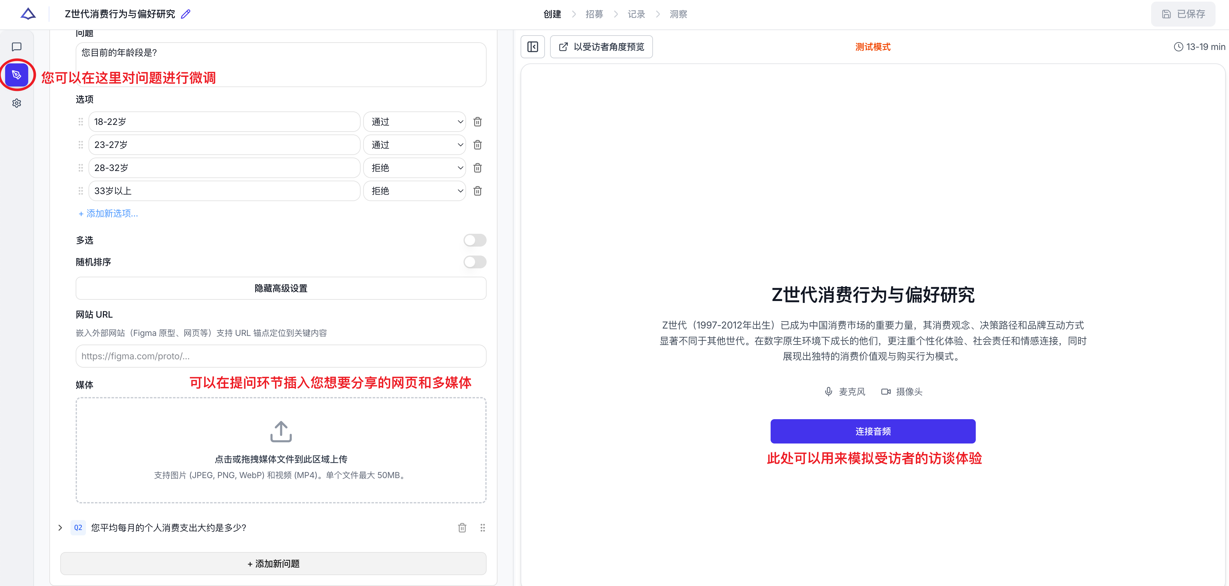The width and height of the screenshot is (1229, 586).
Task: Open the 拒绝 dropdown for 28-32岁
Action: [414, 168]
